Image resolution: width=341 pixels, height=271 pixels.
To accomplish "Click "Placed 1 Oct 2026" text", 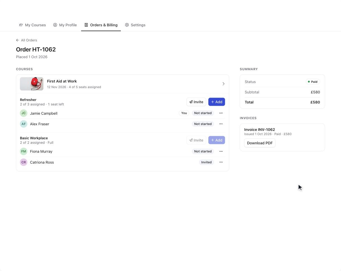I will click(32, 57).
